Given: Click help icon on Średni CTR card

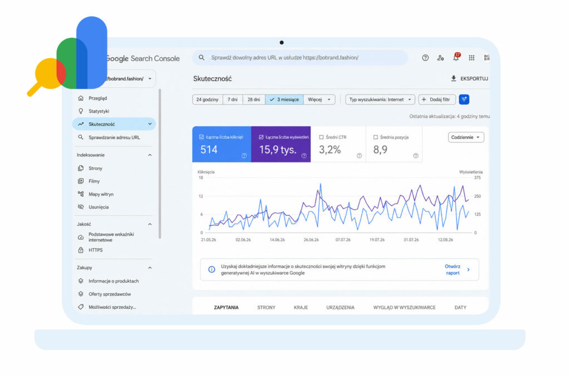Looking at the screenshot, I should 359,156.
